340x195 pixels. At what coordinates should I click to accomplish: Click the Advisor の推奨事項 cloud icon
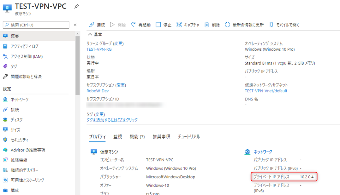coord(5,150)
